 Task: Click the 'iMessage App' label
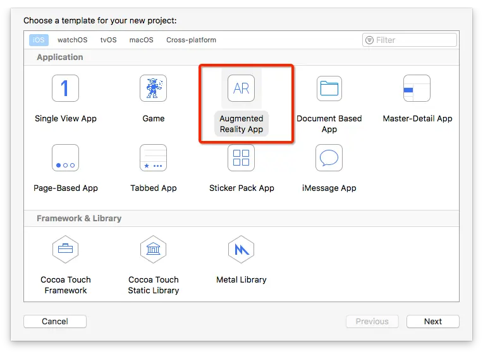tap(329, 188)
